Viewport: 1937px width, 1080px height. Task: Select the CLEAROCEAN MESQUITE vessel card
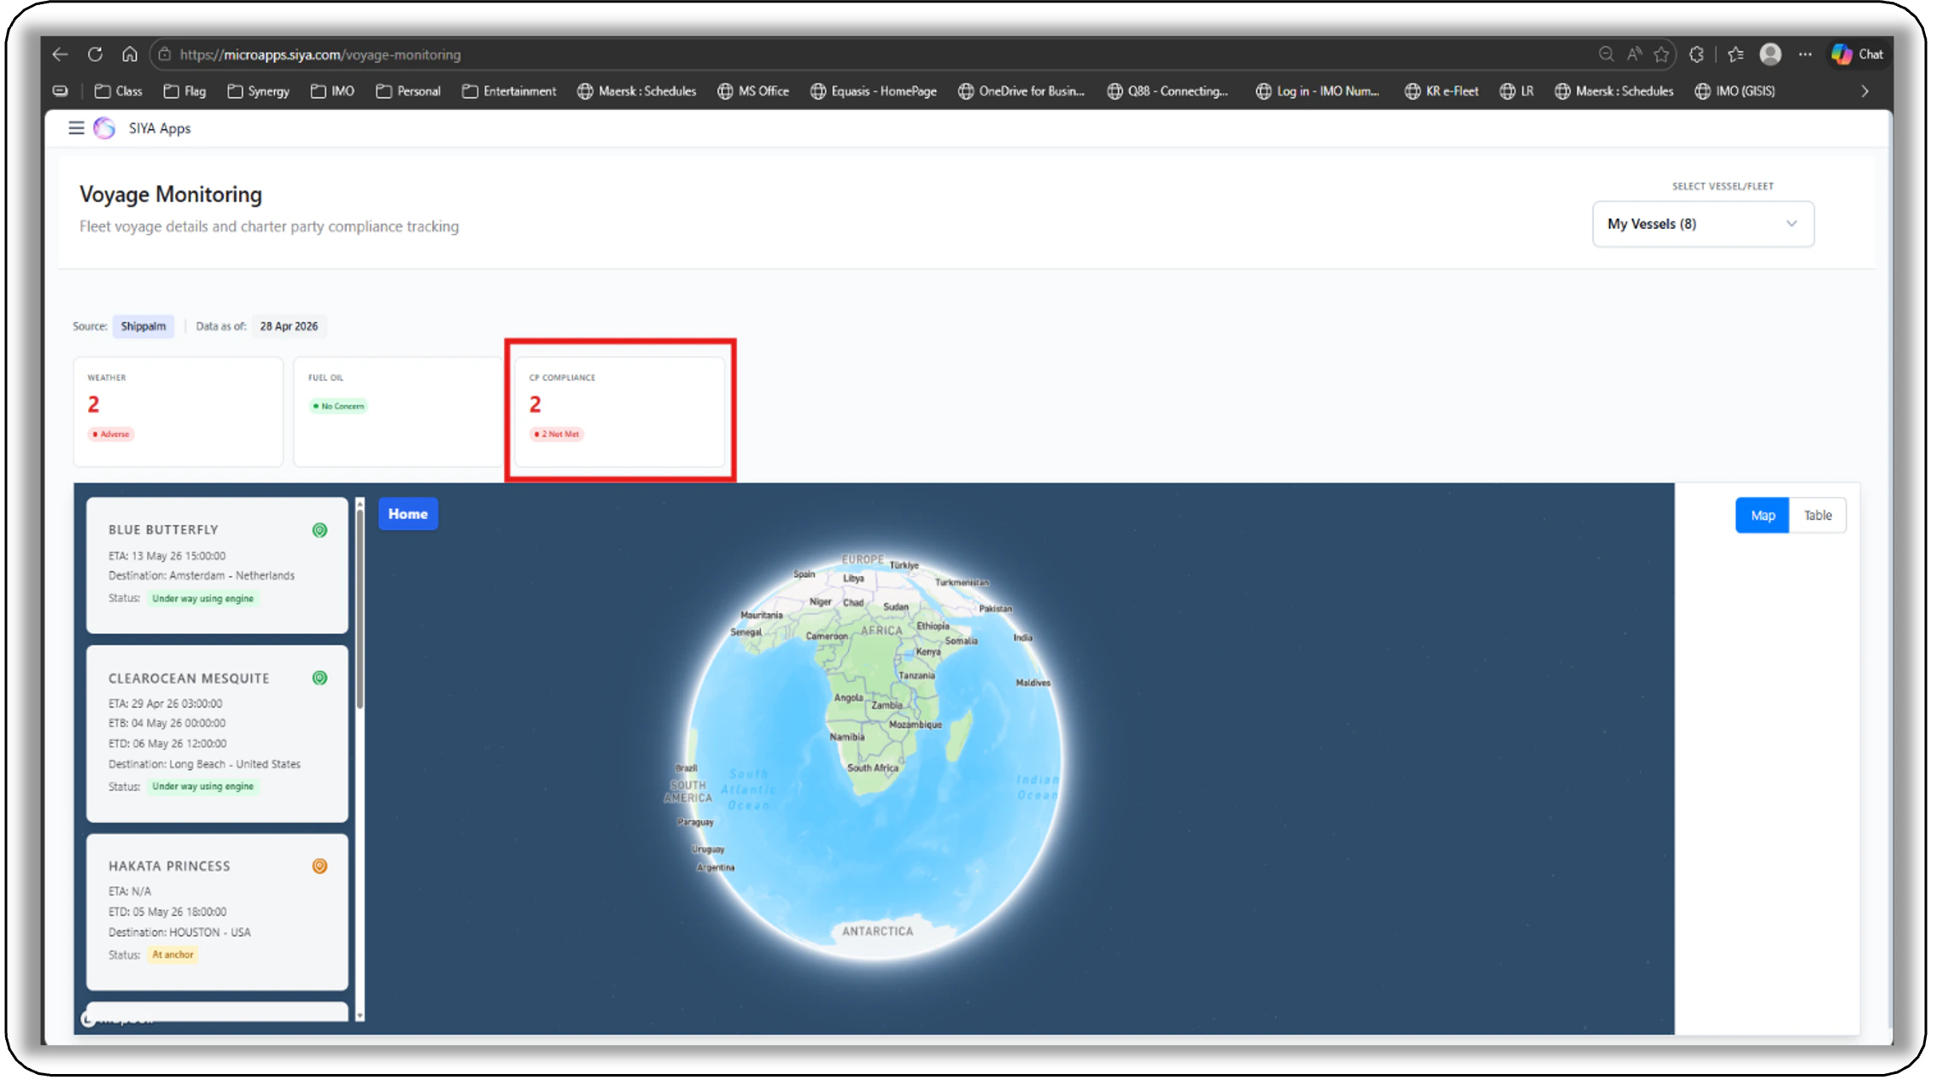(x=217, y=734)
